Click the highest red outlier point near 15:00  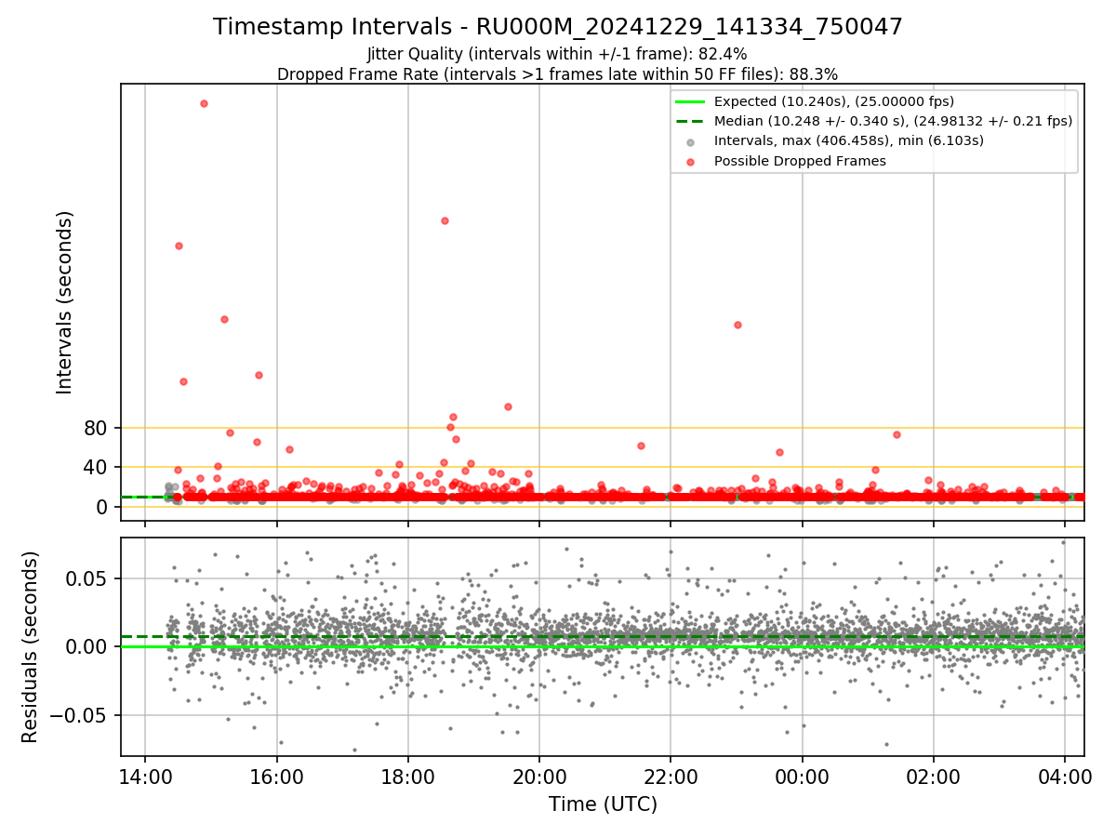point(204,103)
